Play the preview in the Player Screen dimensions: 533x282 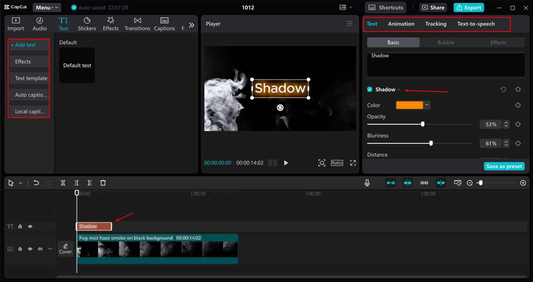pos(286,163)
